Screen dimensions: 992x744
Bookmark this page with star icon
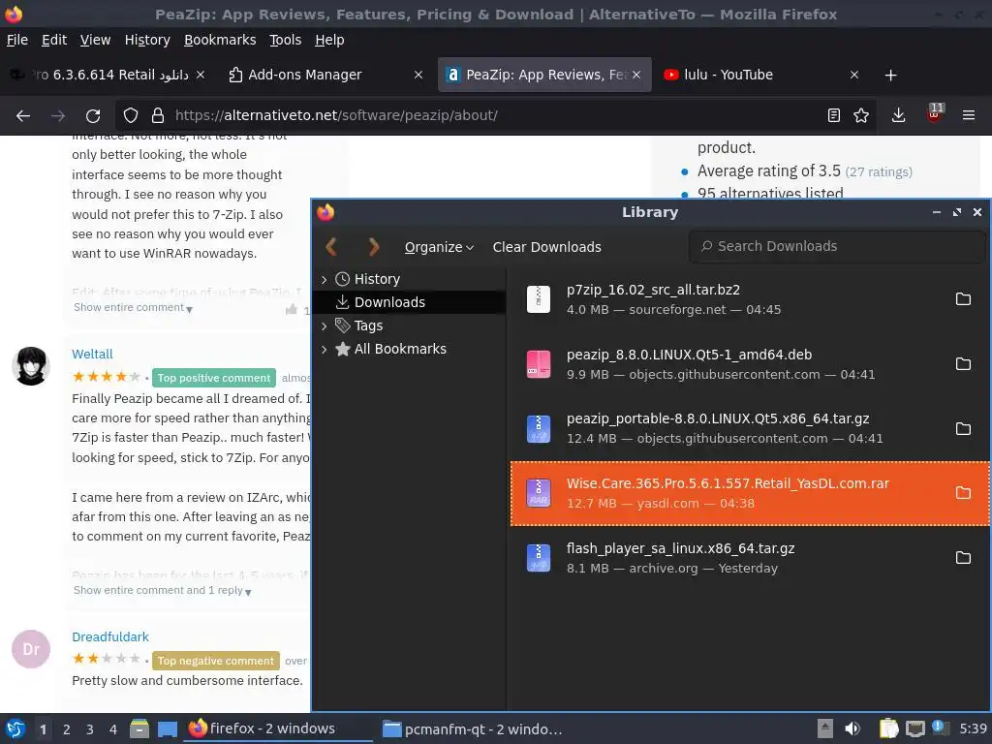(x=861, y=116)
